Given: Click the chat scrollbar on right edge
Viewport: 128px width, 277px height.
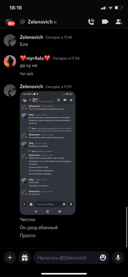Looking at the screenshot, I should click(x=126, y=227).
